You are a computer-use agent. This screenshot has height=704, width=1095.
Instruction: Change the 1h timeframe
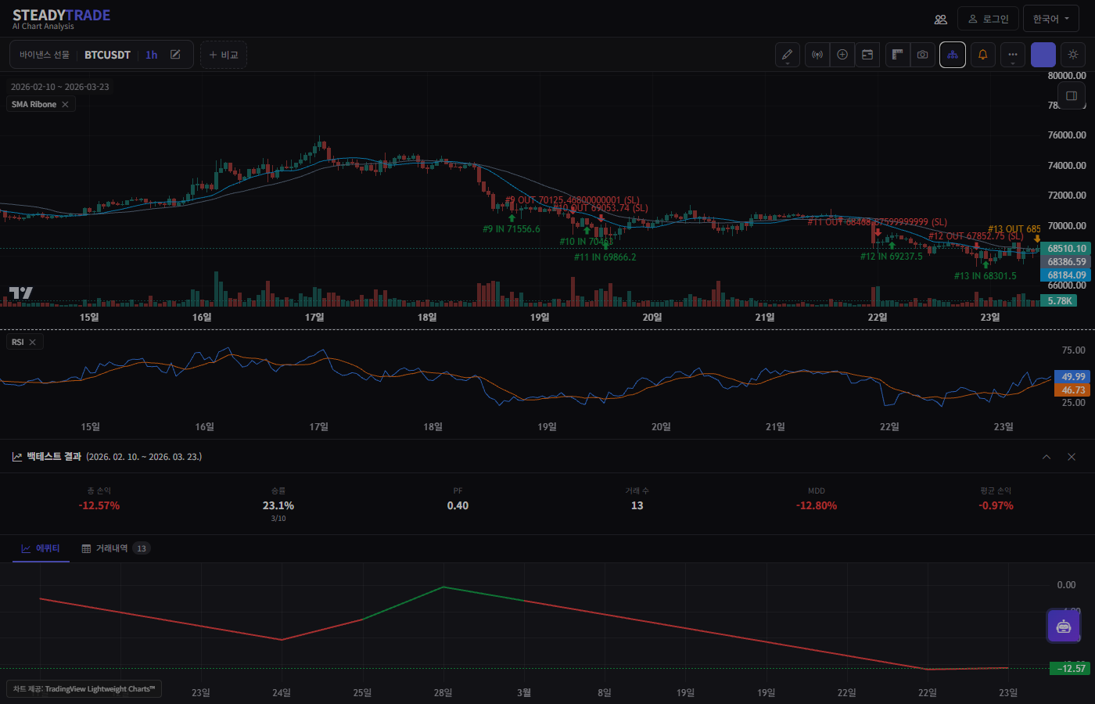tap(152, 55)
